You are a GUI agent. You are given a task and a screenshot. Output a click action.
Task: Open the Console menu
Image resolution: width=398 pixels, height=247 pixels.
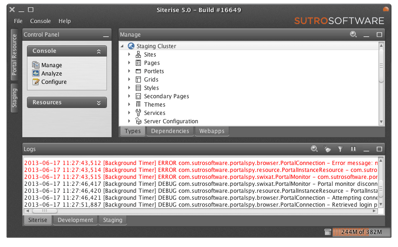point(40,21)
